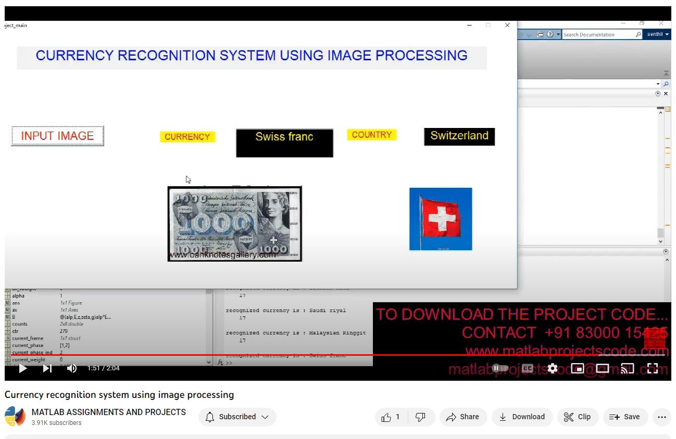Open MATLAB ASSIGNMENTS AND PROJECTS channel

(x=109, y=412)
